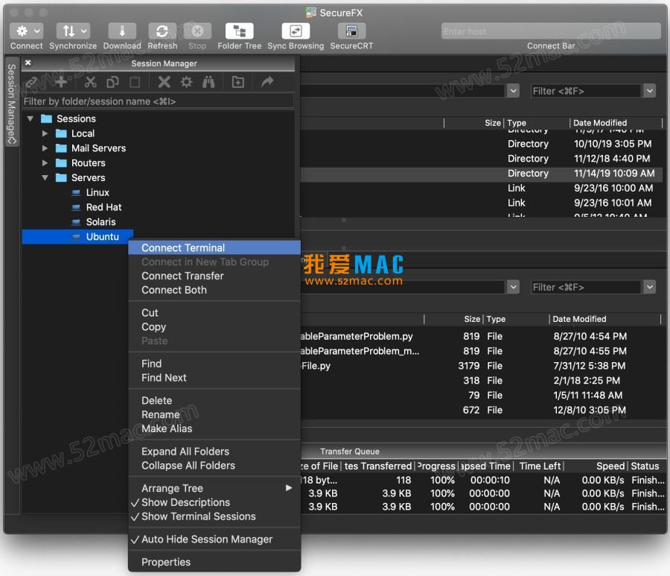The height and width of the screenshot is (576, 670).
Task: Click the scissors cut icon in Session Manager
Action: (90, 82)
